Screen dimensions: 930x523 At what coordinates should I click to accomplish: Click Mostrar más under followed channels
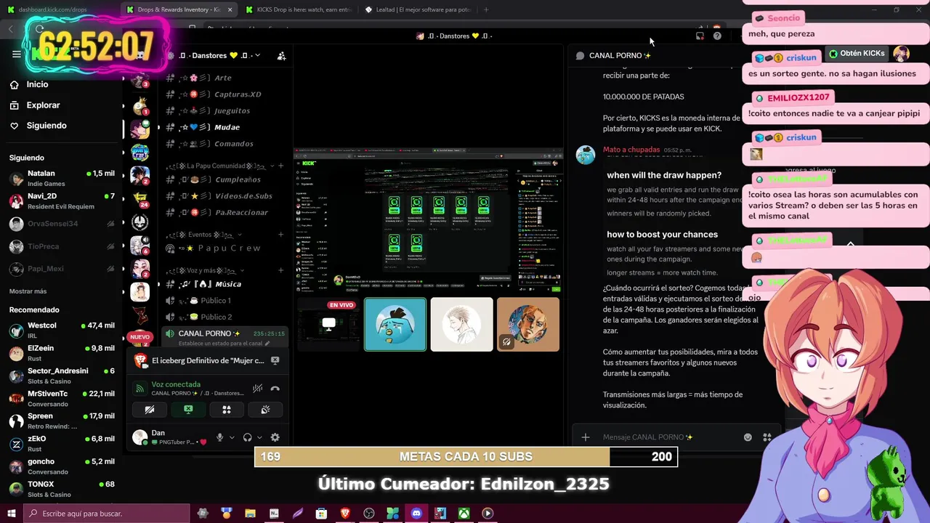pos(28,291)
